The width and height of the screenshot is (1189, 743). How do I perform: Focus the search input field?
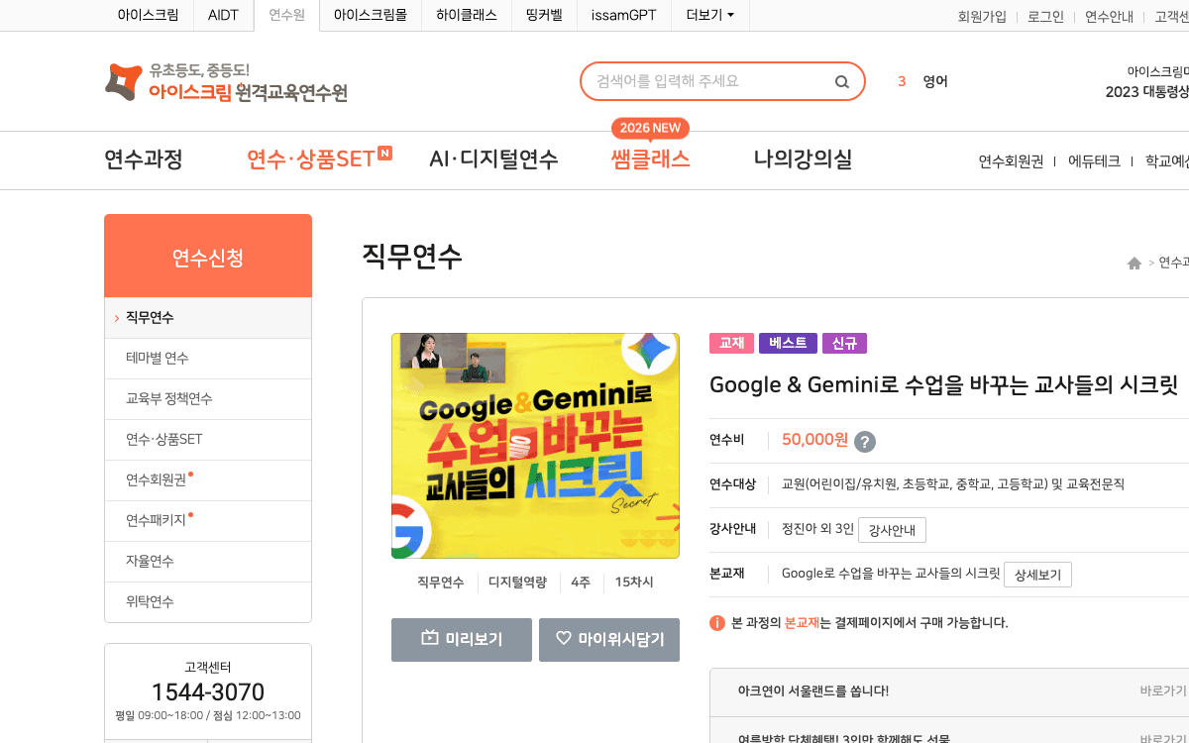tap(708, 81)
